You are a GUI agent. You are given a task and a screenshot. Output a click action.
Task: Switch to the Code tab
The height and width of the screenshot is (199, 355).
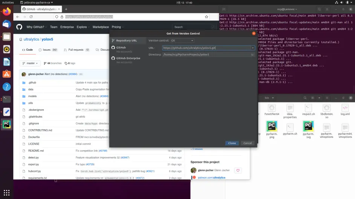click(x=28, y=50)
